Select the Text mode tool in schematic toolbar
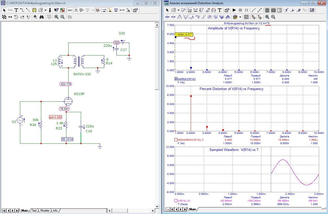The height and width of the screenshot is (214, 328). pyautogui.click(x=16, y=10)
